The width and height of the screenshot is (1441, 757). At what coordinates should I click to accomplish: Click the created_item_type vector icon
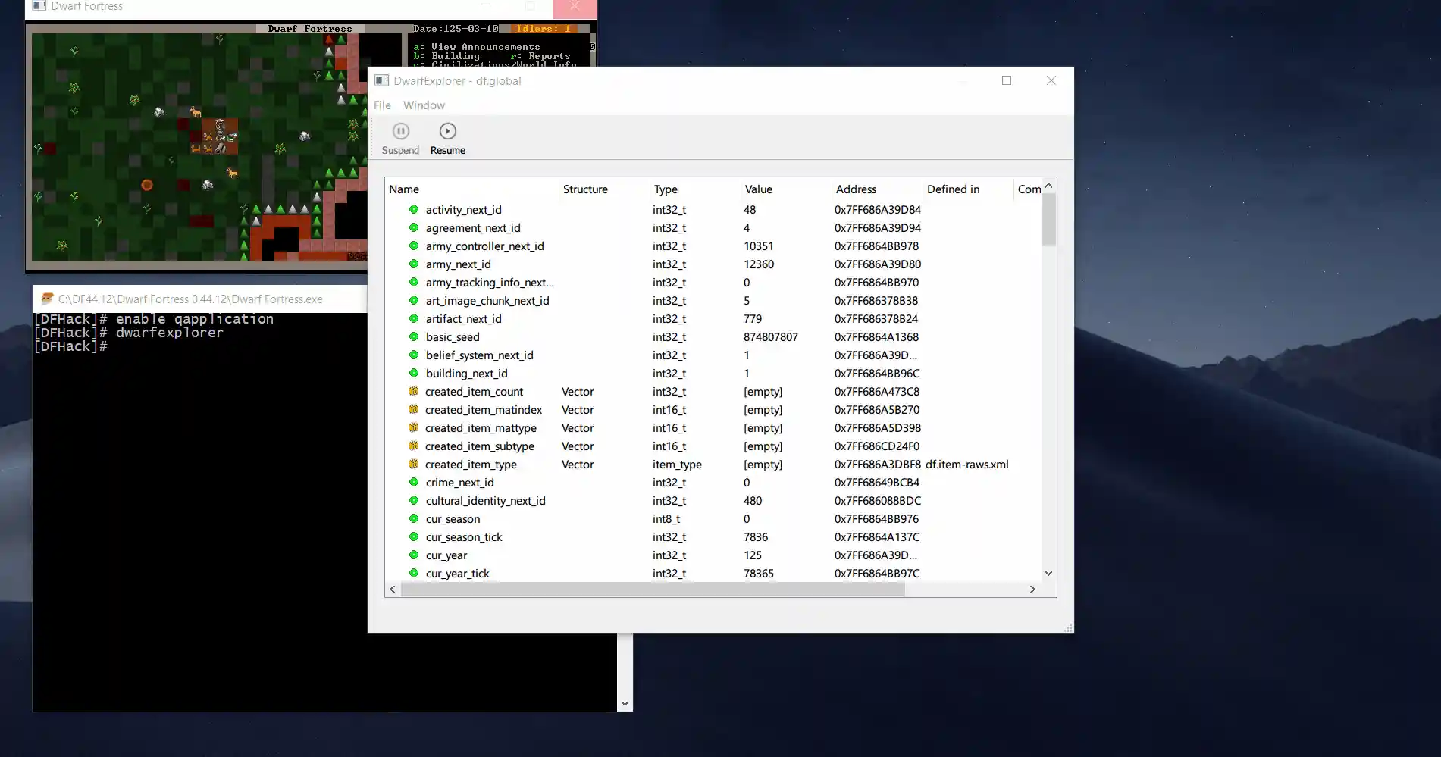click(x=413, y=465)
